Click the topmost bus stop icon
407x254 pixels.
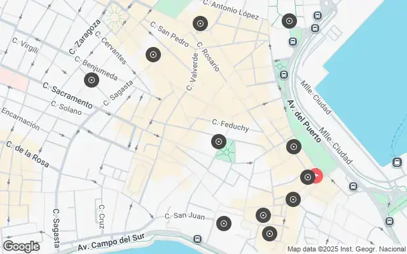tap(317, 15)
